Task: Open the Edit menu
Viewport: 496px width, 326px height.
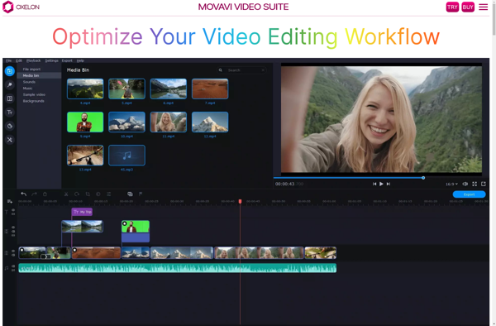Action: [19, 60]
